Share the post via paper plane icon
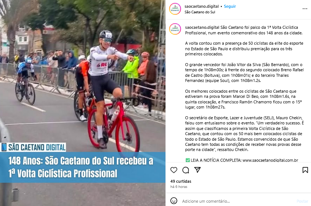Viewport: 311px width, 206px height. [197, 170]
